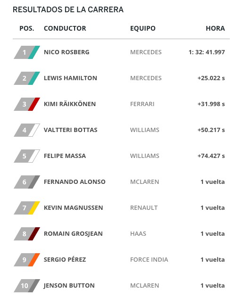Click the FERRARI team label
The image size is (243, 306).
[142, 104]
